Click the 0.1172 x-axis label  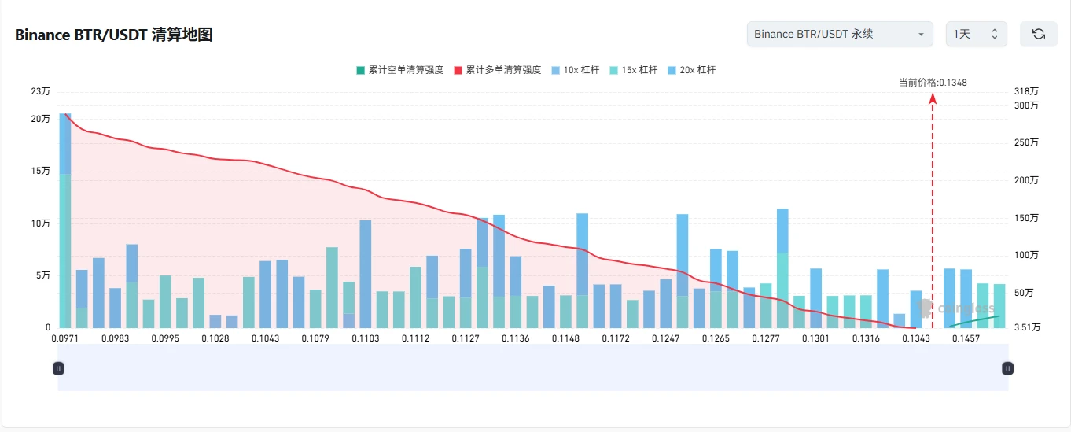point(616,338)
